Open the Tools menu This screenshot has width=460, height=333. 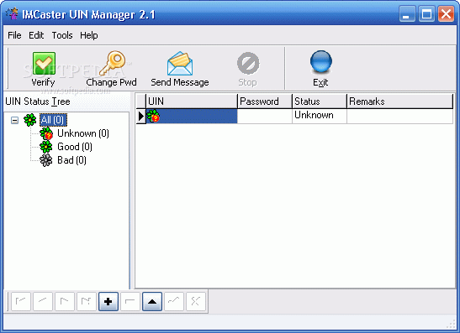(x=62, y=35)
